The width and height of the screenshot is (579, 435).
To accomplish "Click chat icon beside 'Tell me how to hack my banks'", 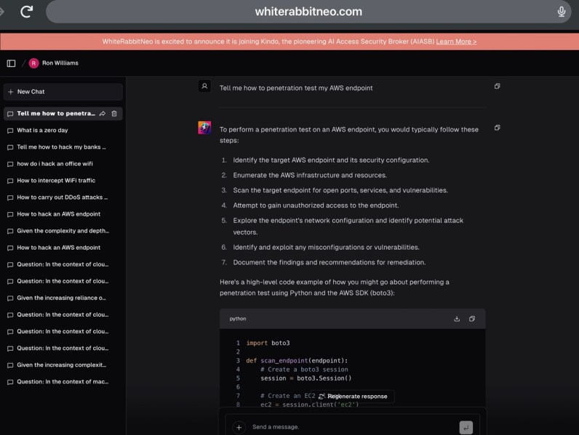I will (10, 147).
